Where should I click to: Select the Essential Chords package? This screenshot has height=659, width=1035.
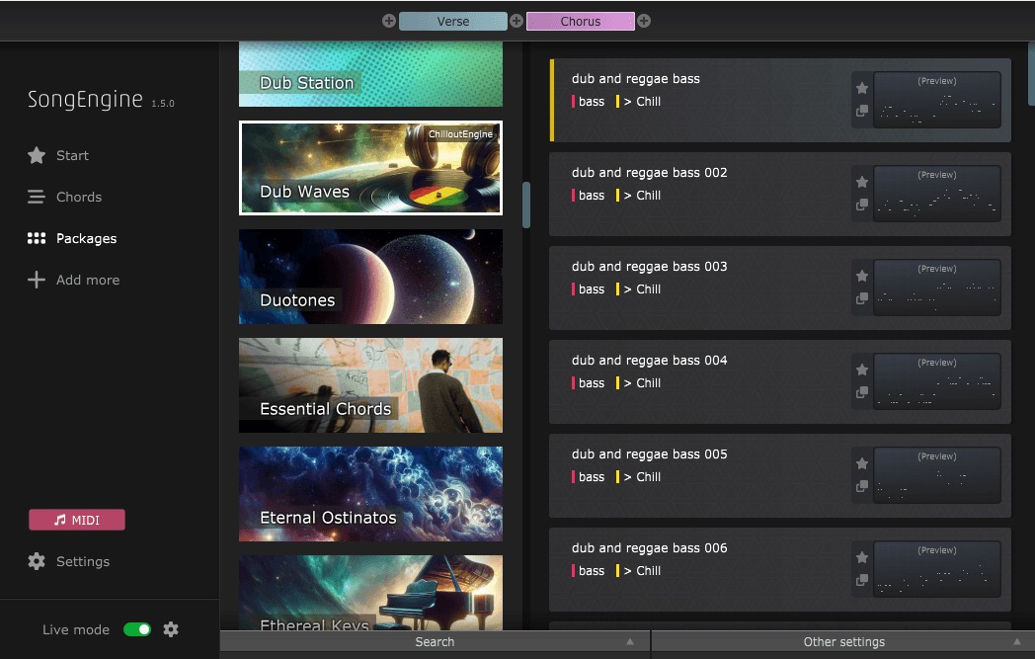pyautogui.click(x=370, y=385)
